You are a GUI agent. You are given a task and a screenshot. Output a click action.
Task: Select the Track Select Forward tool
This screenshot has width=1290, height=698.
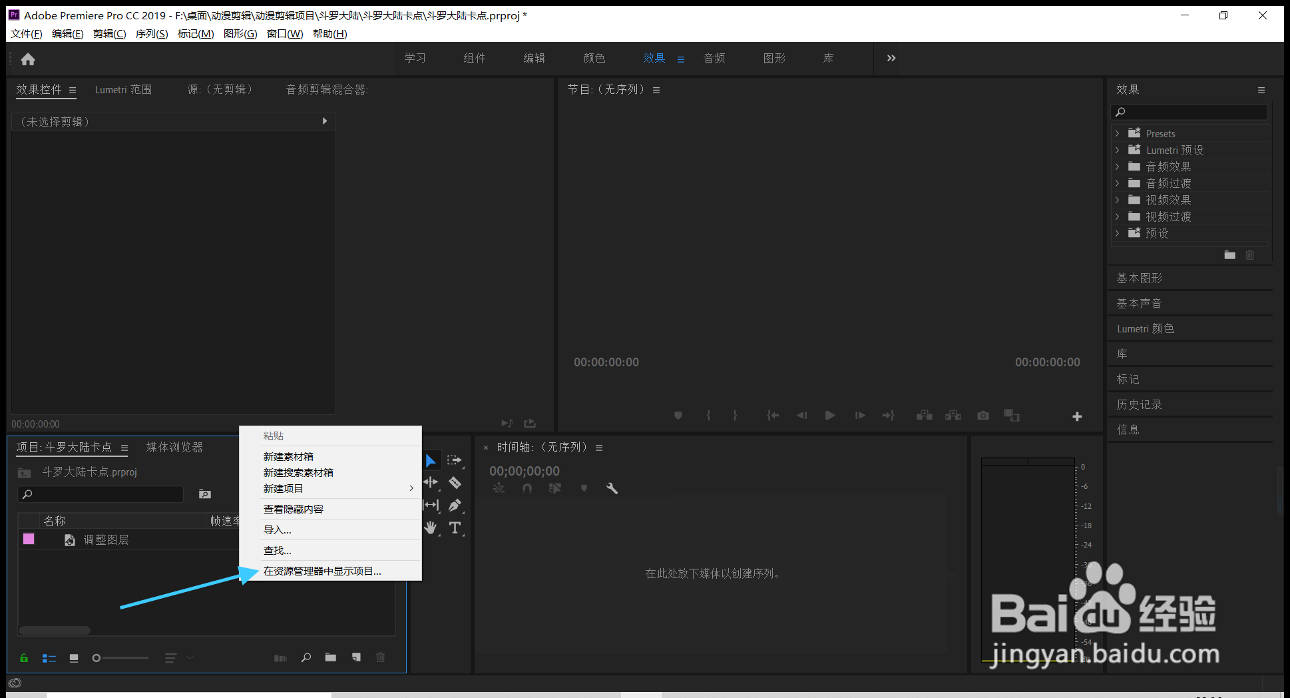tap(455, 460)
